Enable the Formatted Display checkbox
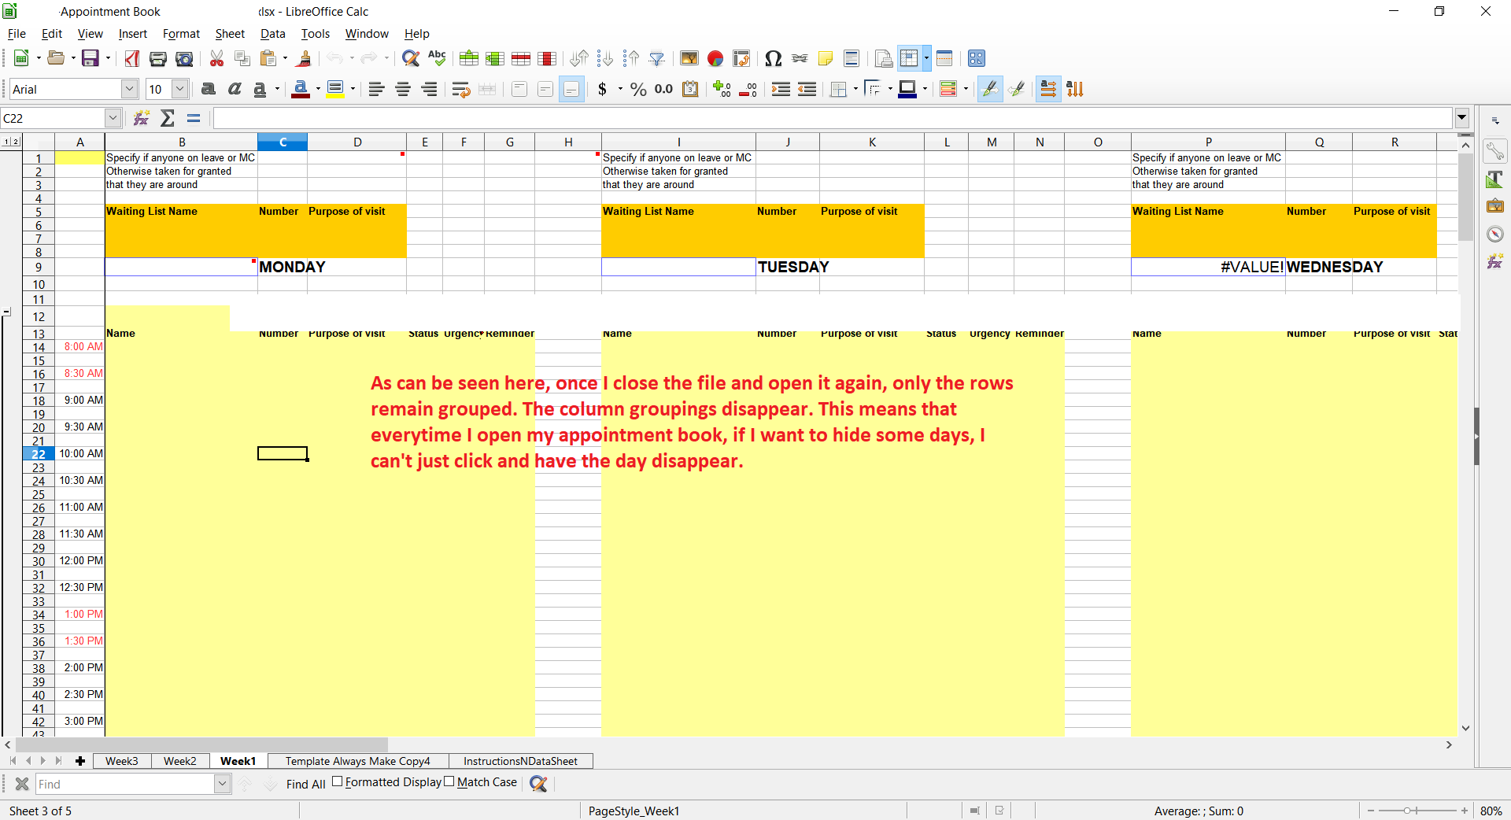Screen dimensions: 1511x820 click(x=338, y=781)
